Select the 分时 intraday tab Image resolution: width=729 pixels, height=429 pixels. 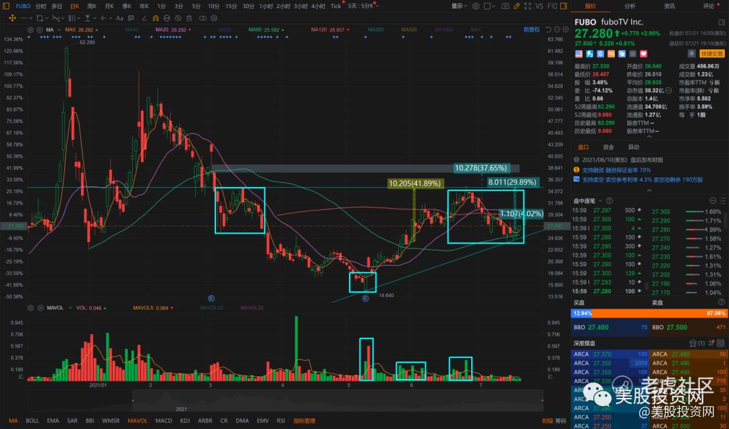pyautogui.click(x=41, y=6)
